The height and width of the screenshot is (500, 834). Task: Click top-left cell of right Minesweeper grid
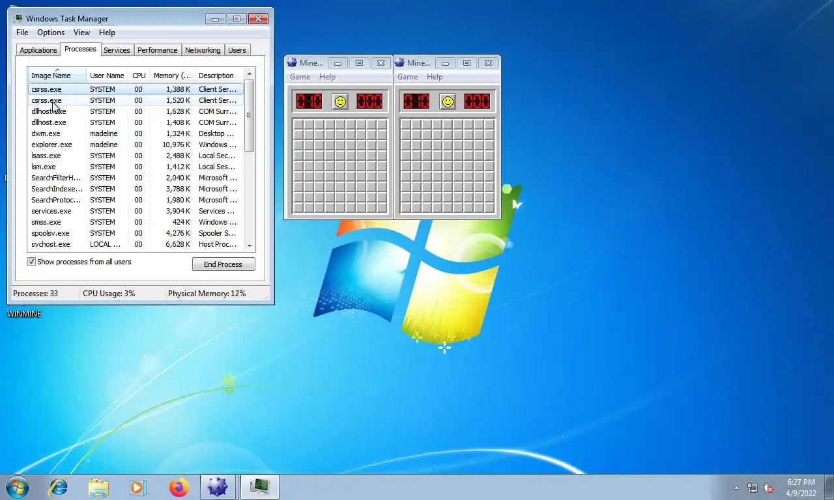pyautogui.click(x=405, y=125)
